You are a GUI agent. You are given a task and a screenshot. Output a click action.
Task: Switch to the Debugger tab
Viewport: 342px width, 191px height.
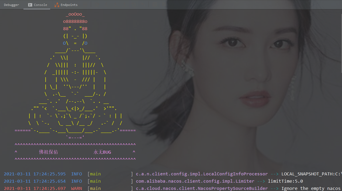pos(11,5)
